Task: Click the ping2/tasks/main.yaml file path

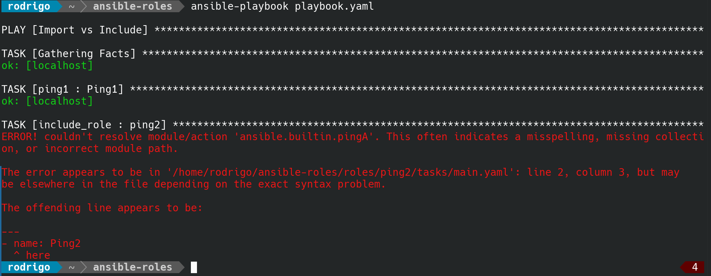Action: [x=340, y=172]
